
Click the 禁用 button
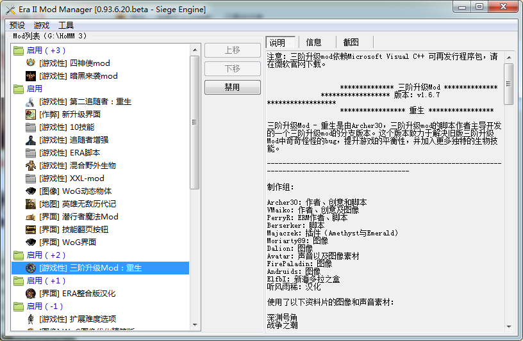tap(232, 87)
